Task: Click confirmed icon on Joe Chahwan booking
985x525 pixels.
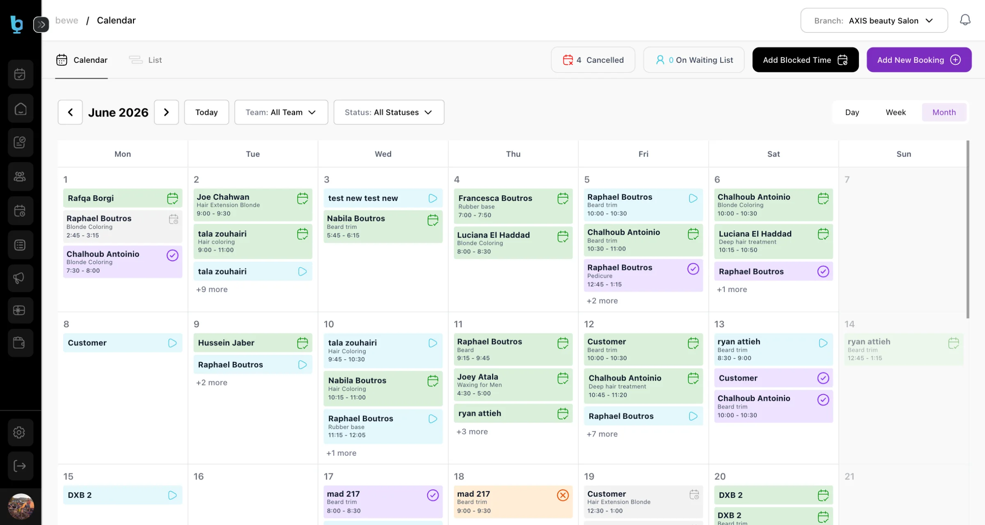Action: pyautogui.click(x=302, y=199)
